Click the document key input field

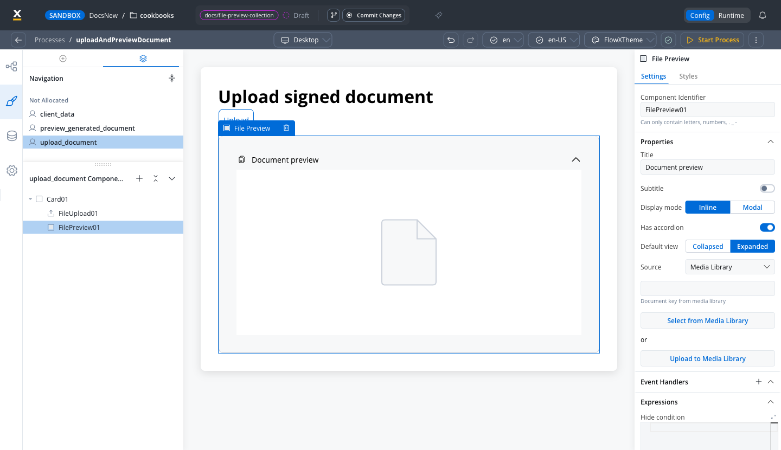[x=708, y=288]
